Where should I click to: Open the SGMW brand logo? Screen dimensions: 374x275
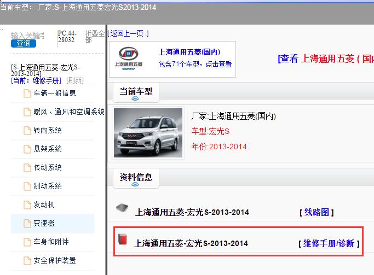pos(129,58)
